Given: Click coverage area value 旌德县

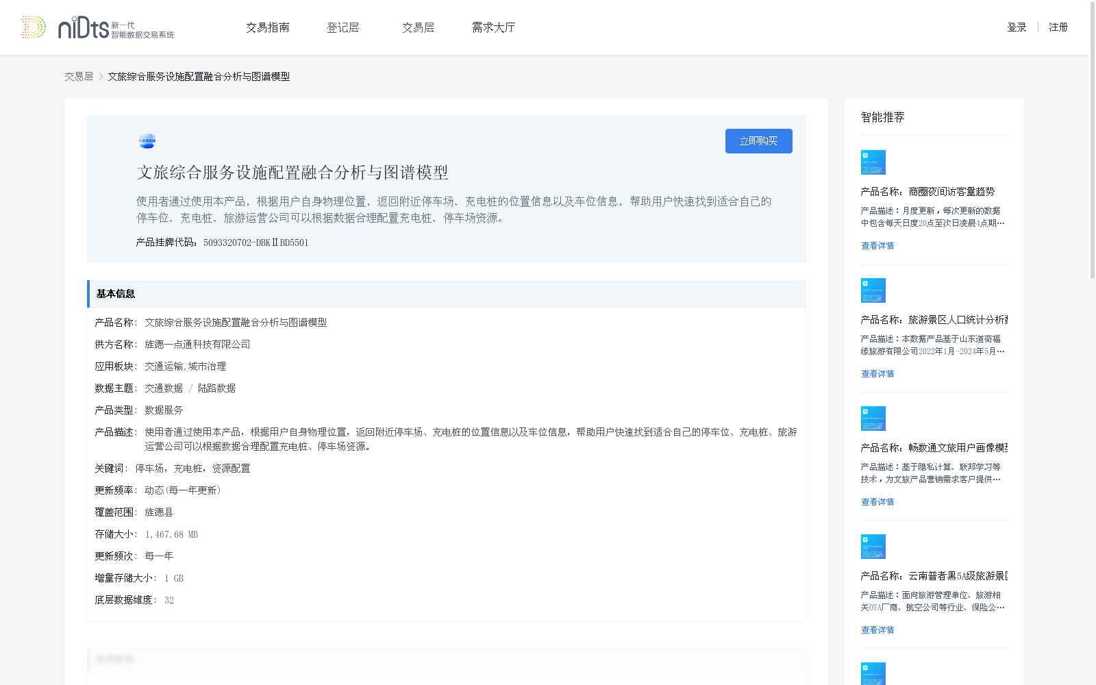Looking at the screenshot, I should coord(159,512).
